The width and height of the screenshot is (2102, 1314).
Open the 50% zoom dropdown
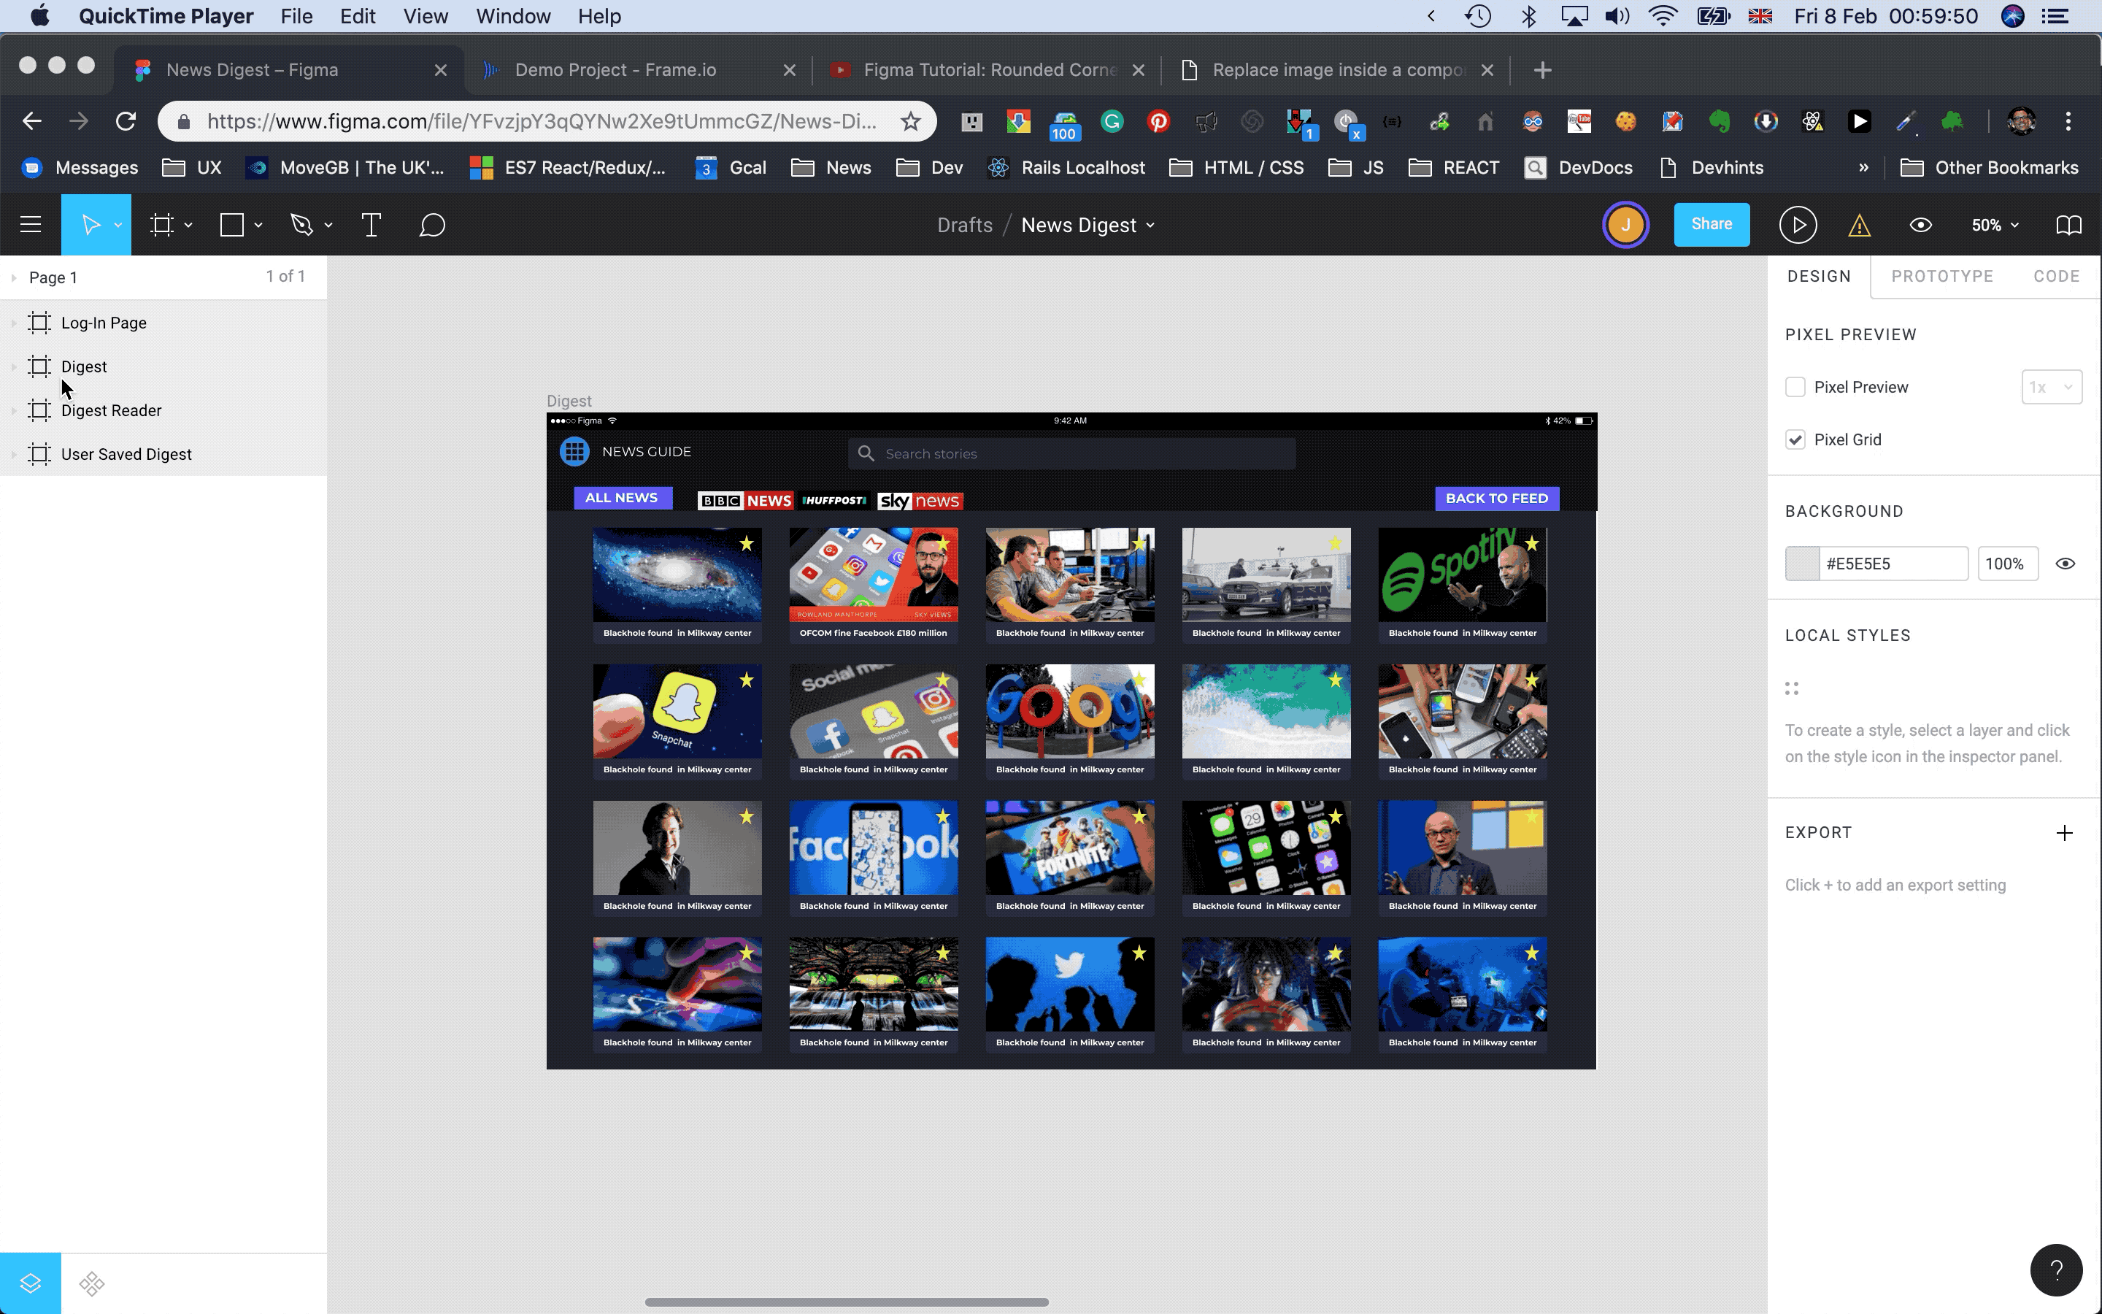tap(1994, 225)
